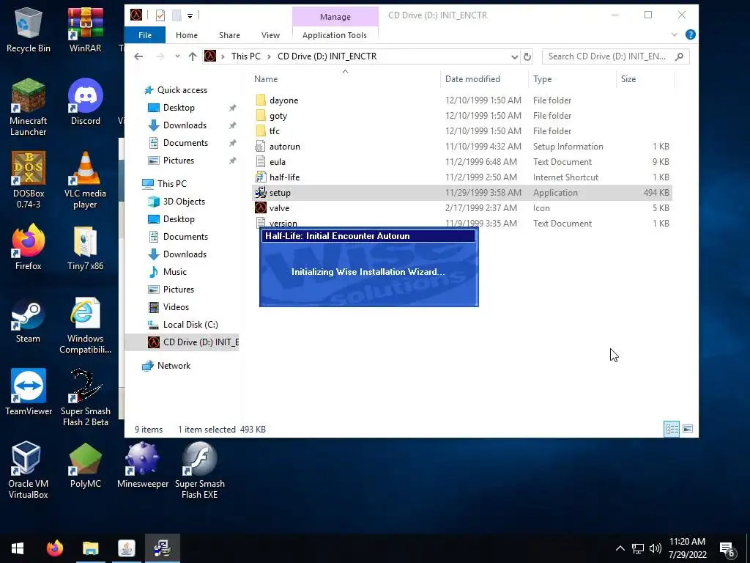Open Firefox from the taskbar

[x=54, y=548]
